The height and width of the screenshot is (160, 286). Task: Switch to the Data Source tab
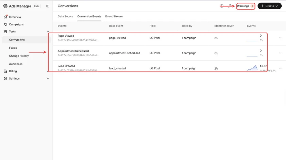tap(65, 16)
